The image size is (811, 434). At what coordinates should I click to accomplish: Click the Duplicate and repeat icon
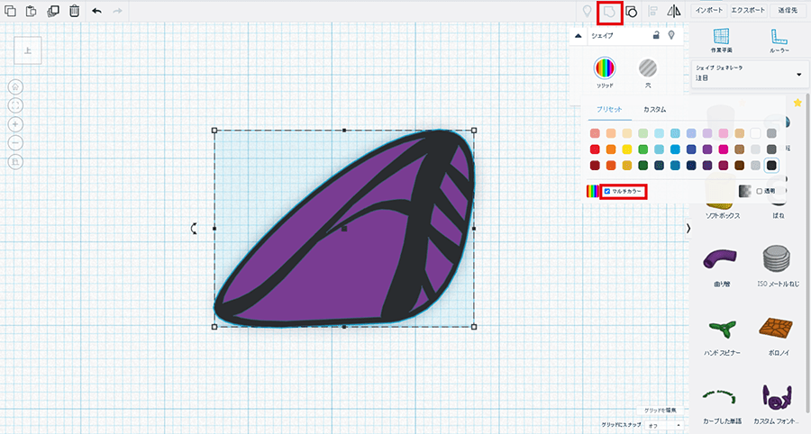coord(53,11)
